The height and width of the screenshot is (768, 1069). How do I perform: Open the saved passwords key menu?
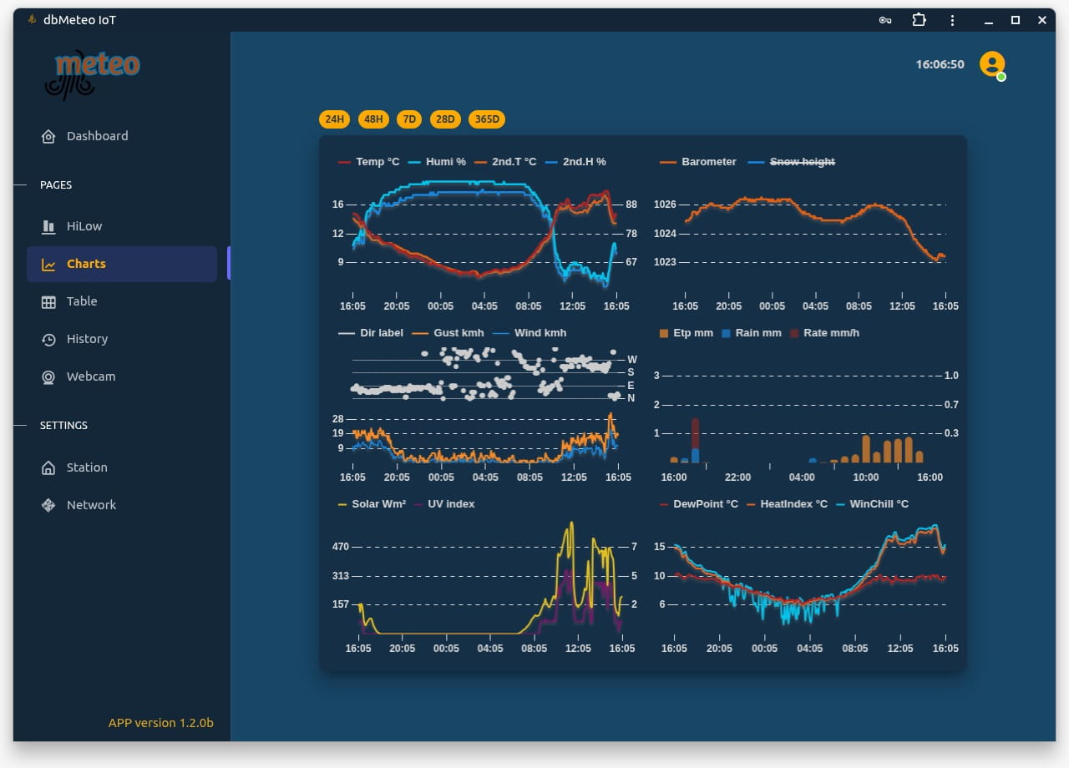coord(884,20)
